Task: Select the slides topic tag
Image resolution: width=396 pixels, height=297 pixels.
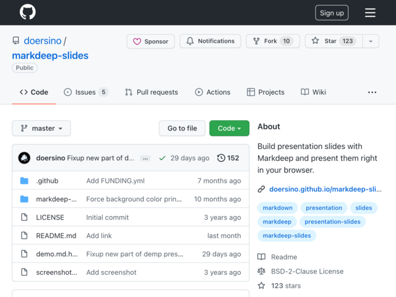Action: pos(364,208)
